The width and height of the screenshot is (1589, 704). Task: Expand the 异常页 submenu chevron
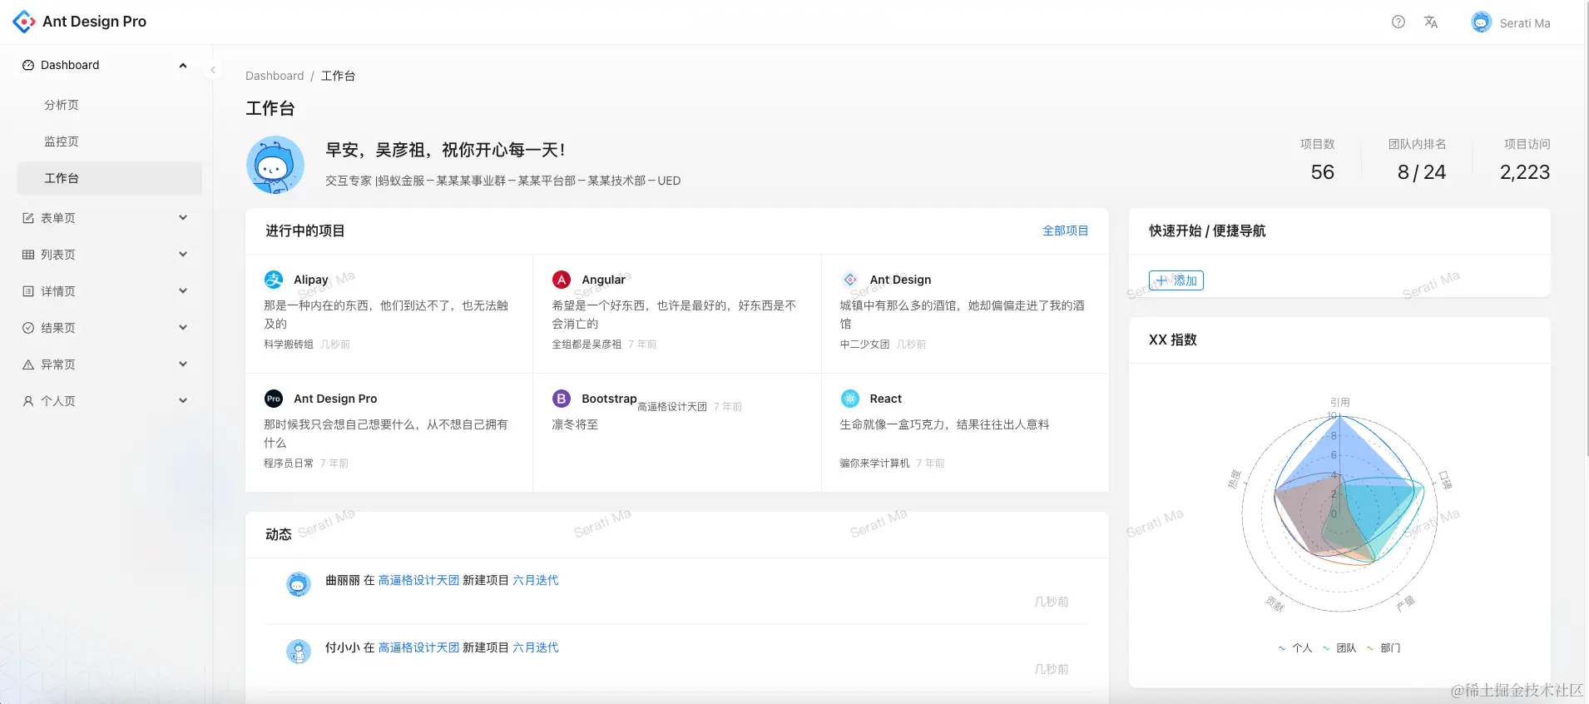tap(183, 364)
